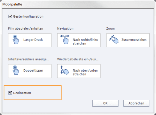This screenshot has height=115, width=156.
Task: Click the Mobilpalette title bar
Action: point(78,4)
